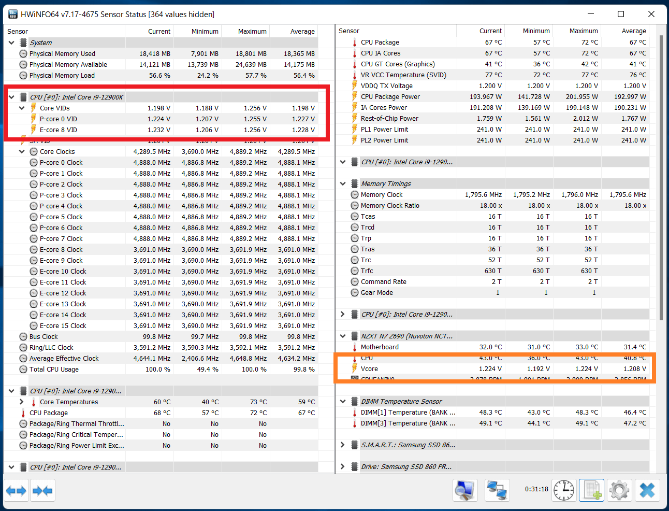The width and height of the screenshot is (669, 511).
Task: Click the right panel vertical scrollbar
Action: (661, 176)
